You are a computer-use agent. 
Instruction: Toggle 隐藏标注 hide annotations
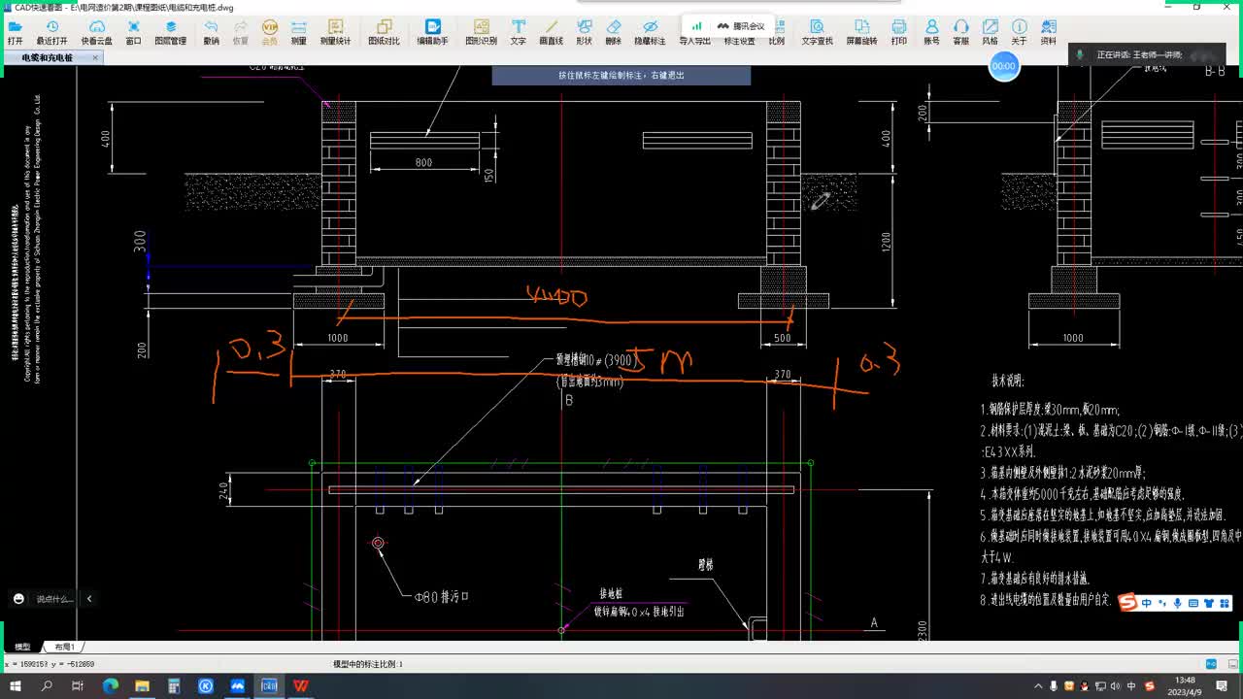coord(650,33)
